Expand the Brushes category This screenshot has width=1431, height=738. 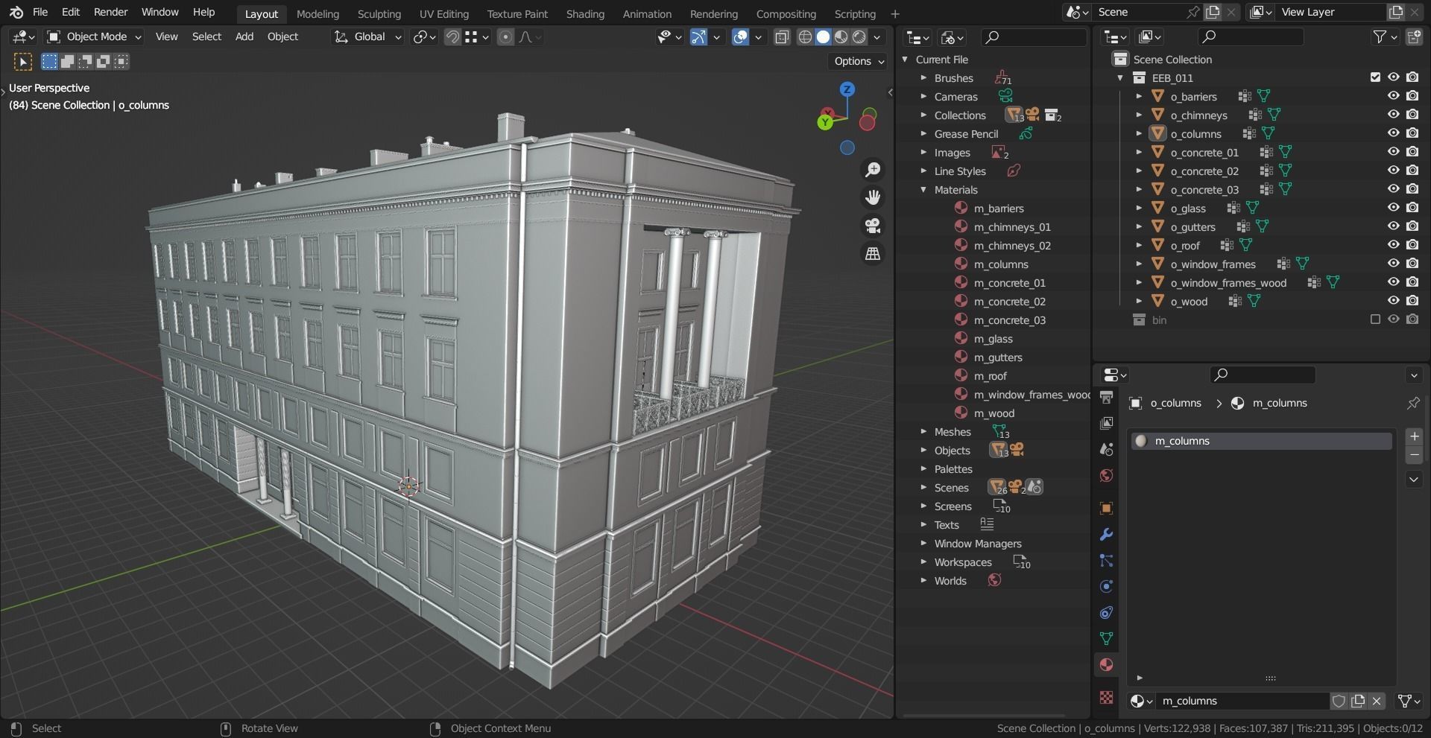pyautogui.click(x=923, y=77)
